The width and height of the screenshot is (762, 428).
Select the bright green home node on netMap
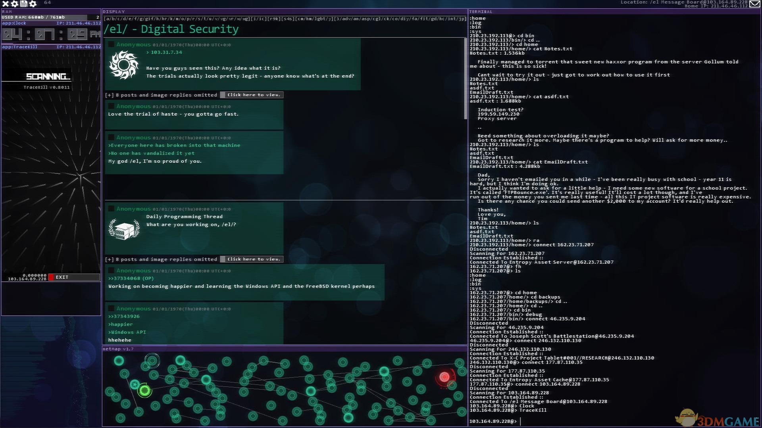(144, 391)
